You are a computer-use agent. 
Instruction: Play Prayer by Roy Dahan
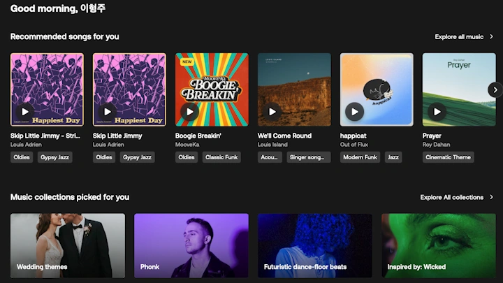(x=437, y=111)
